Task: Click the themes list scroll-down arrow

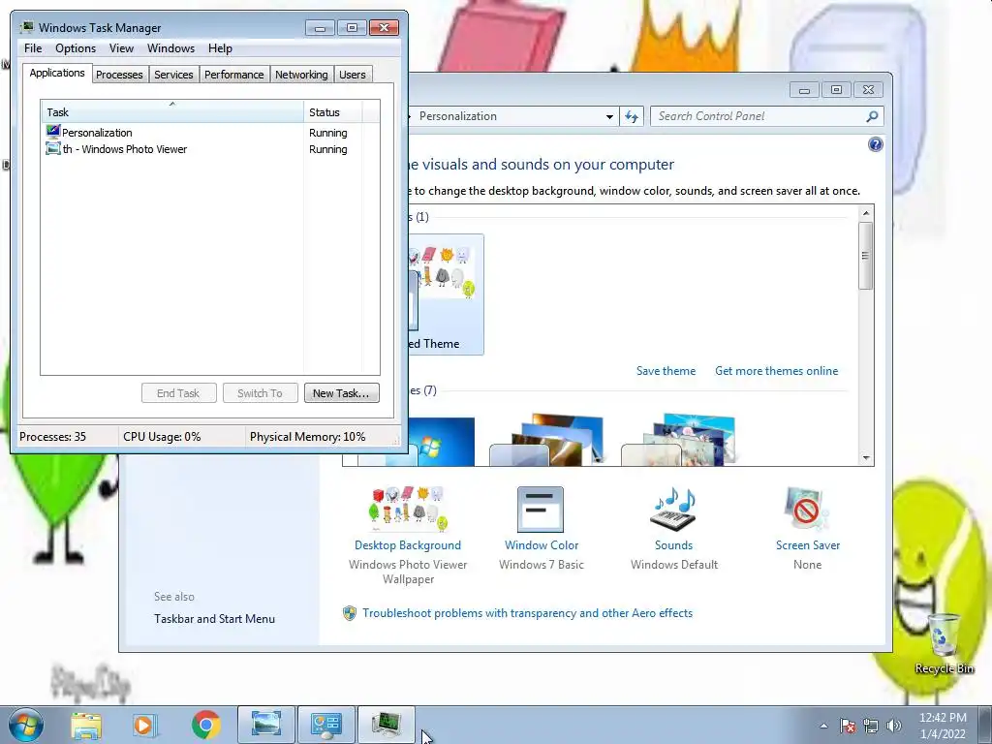Action: 866,458
